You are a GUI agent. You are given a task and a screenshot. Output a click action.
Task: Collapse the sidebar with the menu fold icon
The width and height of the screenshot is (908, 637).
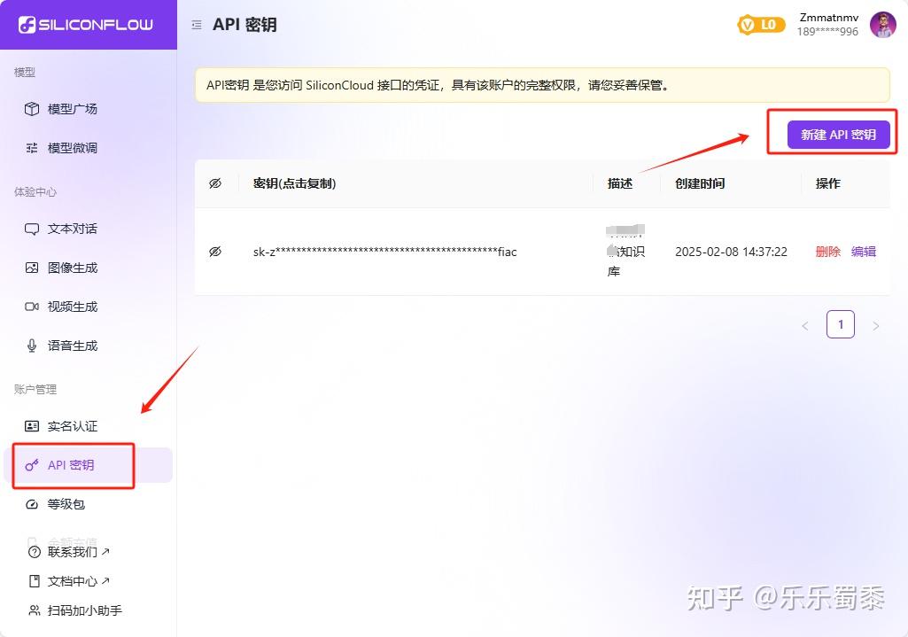[197, 25]
